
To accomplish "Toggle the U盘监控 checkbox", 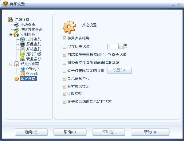I will [x=65, y=94].
